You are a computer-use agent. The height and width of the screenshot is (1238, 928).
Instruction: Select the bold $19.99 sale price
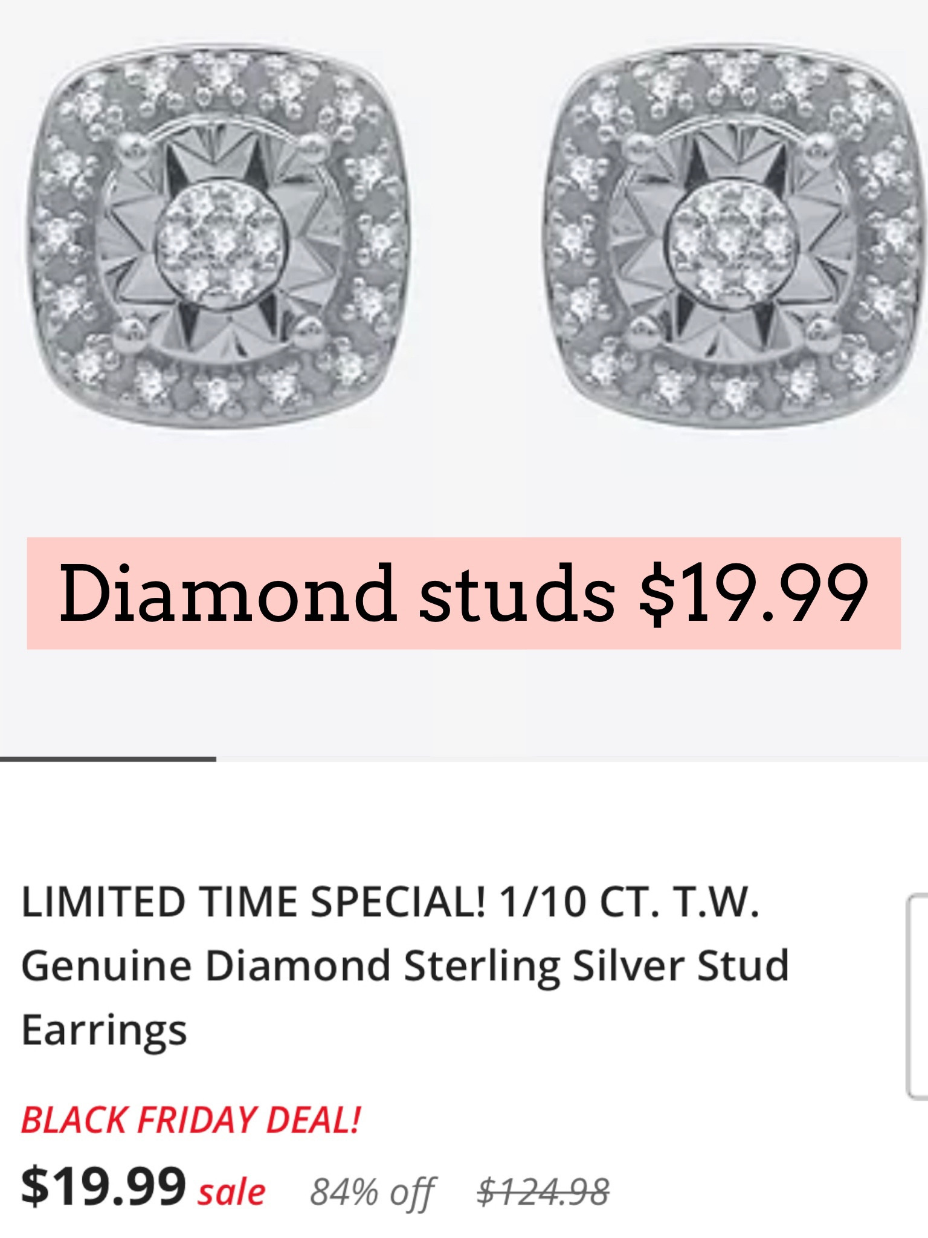(103, 1187)
